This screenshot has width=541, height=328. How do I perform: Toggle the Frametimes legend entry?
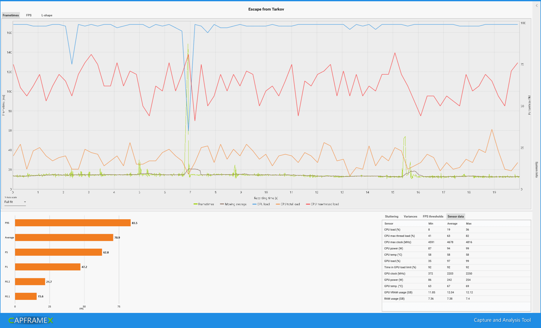[204, 204]
